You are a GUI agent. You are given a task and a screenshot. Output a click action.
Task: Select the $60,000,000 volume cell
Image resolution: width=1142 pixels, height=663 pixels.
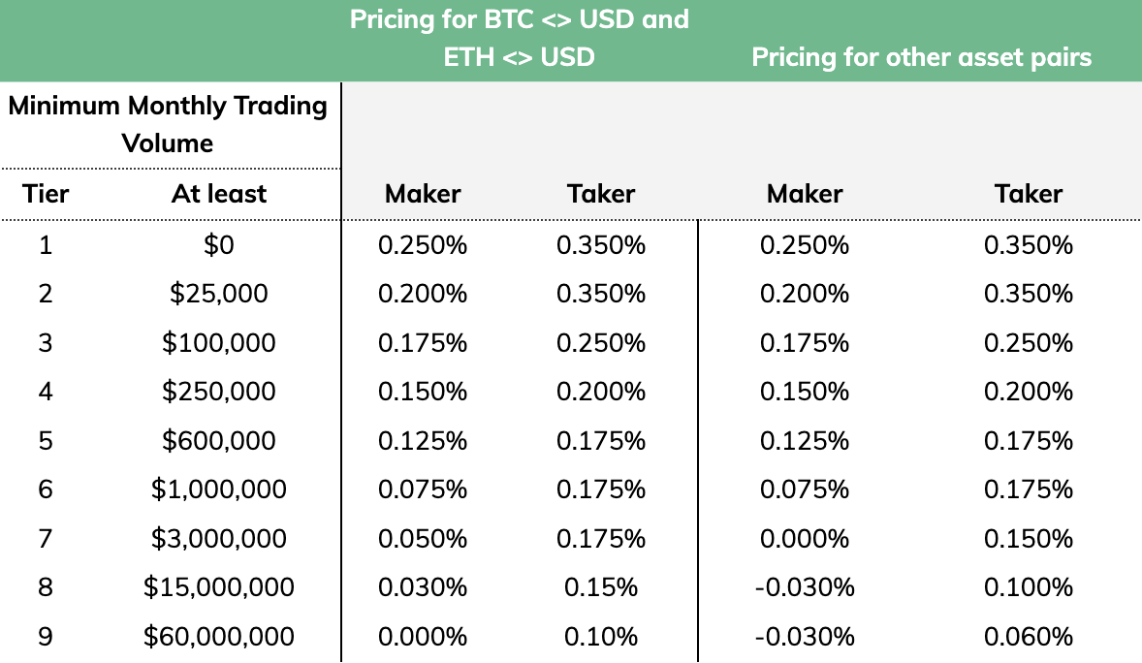point(218,636)
